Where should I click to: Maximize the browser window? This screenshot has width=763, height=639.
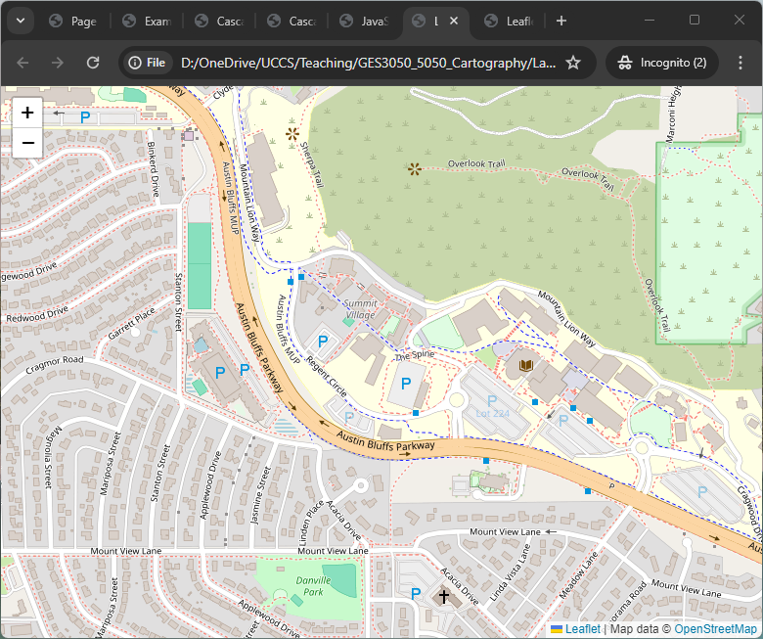(695, 20)
